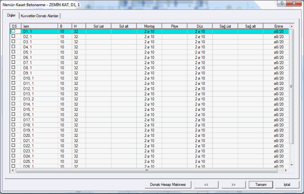Click the horizontal scrollbar left arrow
The height and width of the screenshot is (194, 304).
13,170
